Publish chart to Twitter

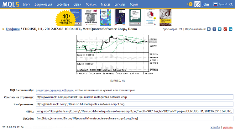point(220,29)
